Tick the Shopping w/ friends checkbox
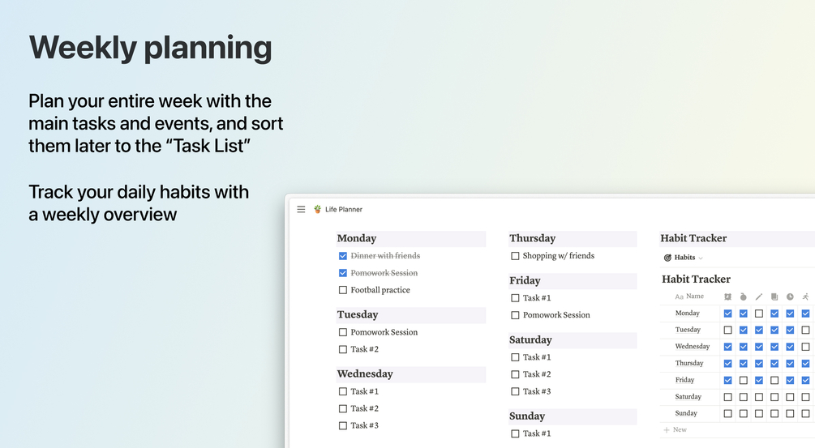The height and width of the screenshot is (448, 815). pos(515,256)
